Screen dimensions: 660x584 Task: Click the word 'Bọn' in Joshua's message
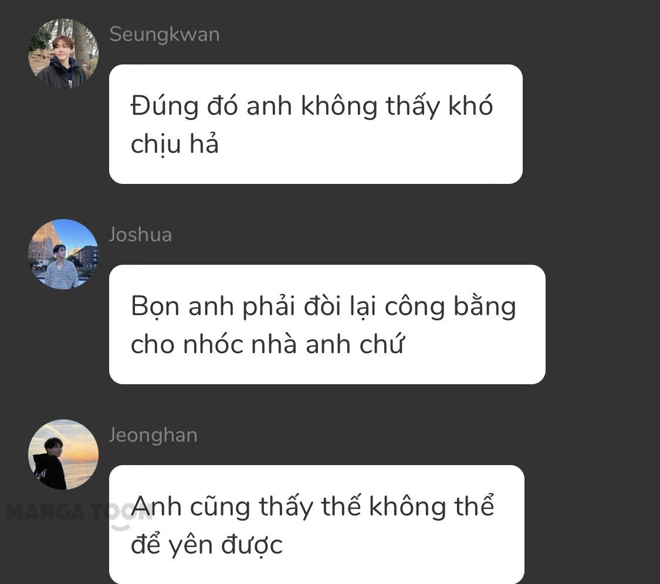click(x=155, y=307)
